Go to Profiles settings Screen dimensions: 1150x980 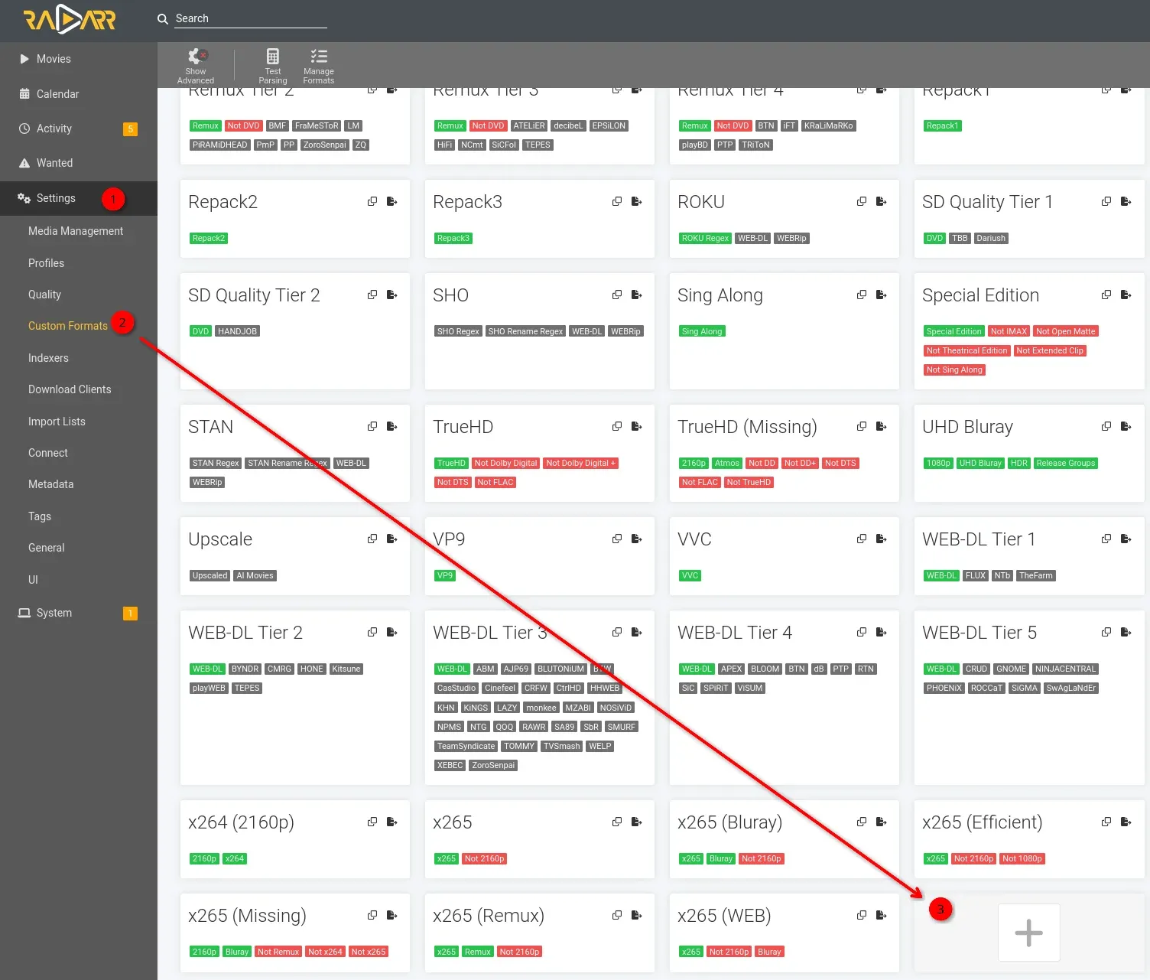point(46,263)
